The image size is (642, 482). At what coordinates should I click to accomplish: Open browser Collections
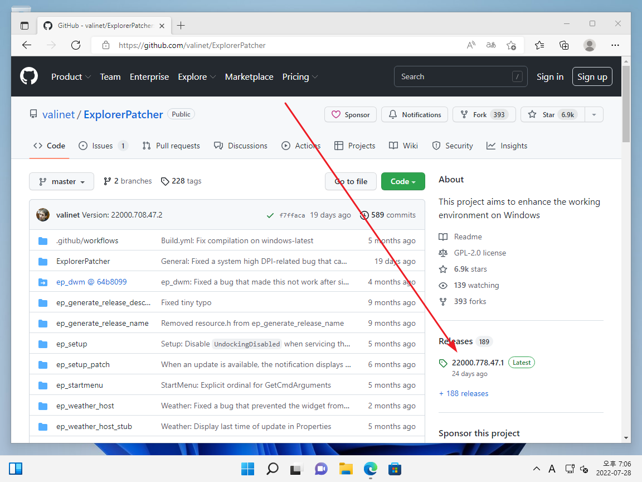(x=564, y=45)
